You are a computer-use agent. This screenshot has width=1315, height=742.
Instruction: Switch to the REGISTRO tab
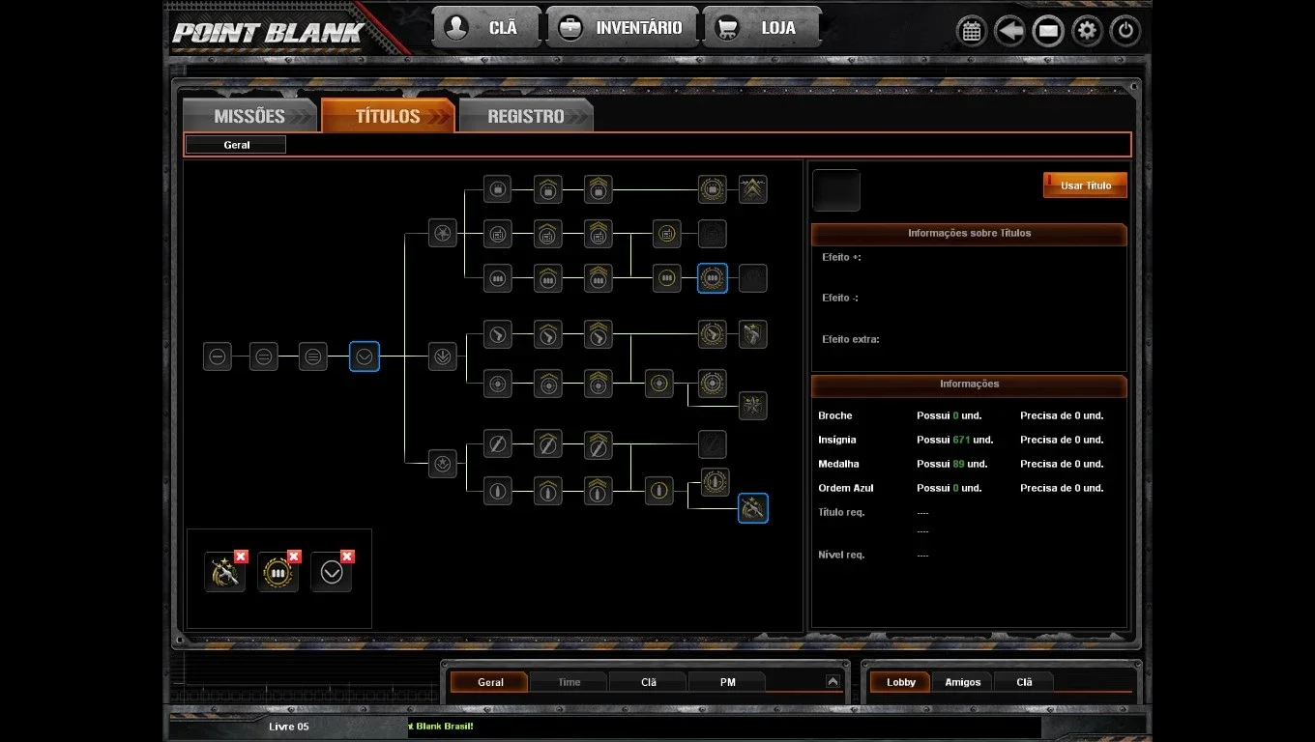pyautogui.click(x=526, y=116)
